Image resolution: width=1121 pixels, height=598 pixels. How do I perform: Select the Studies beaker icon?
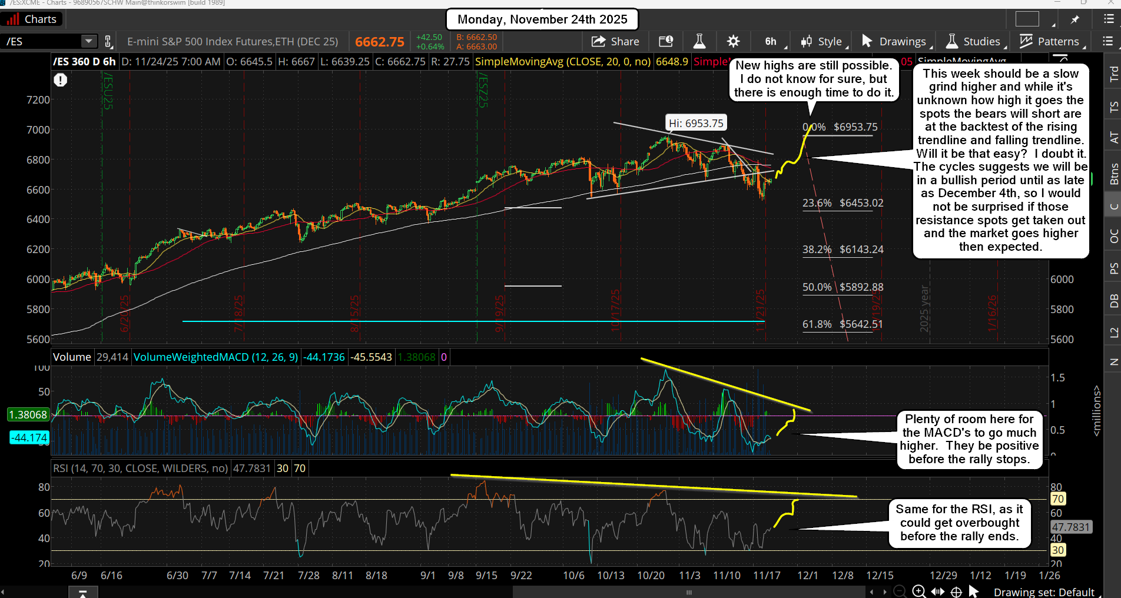(951, 41)
